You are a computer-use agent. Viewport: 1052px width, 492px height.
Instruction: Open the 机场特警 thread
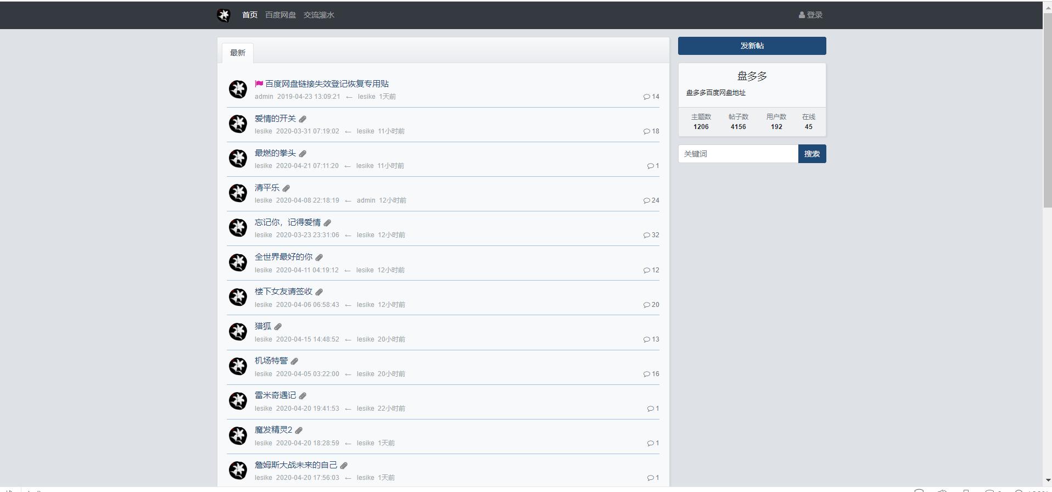tap(271, 361)
